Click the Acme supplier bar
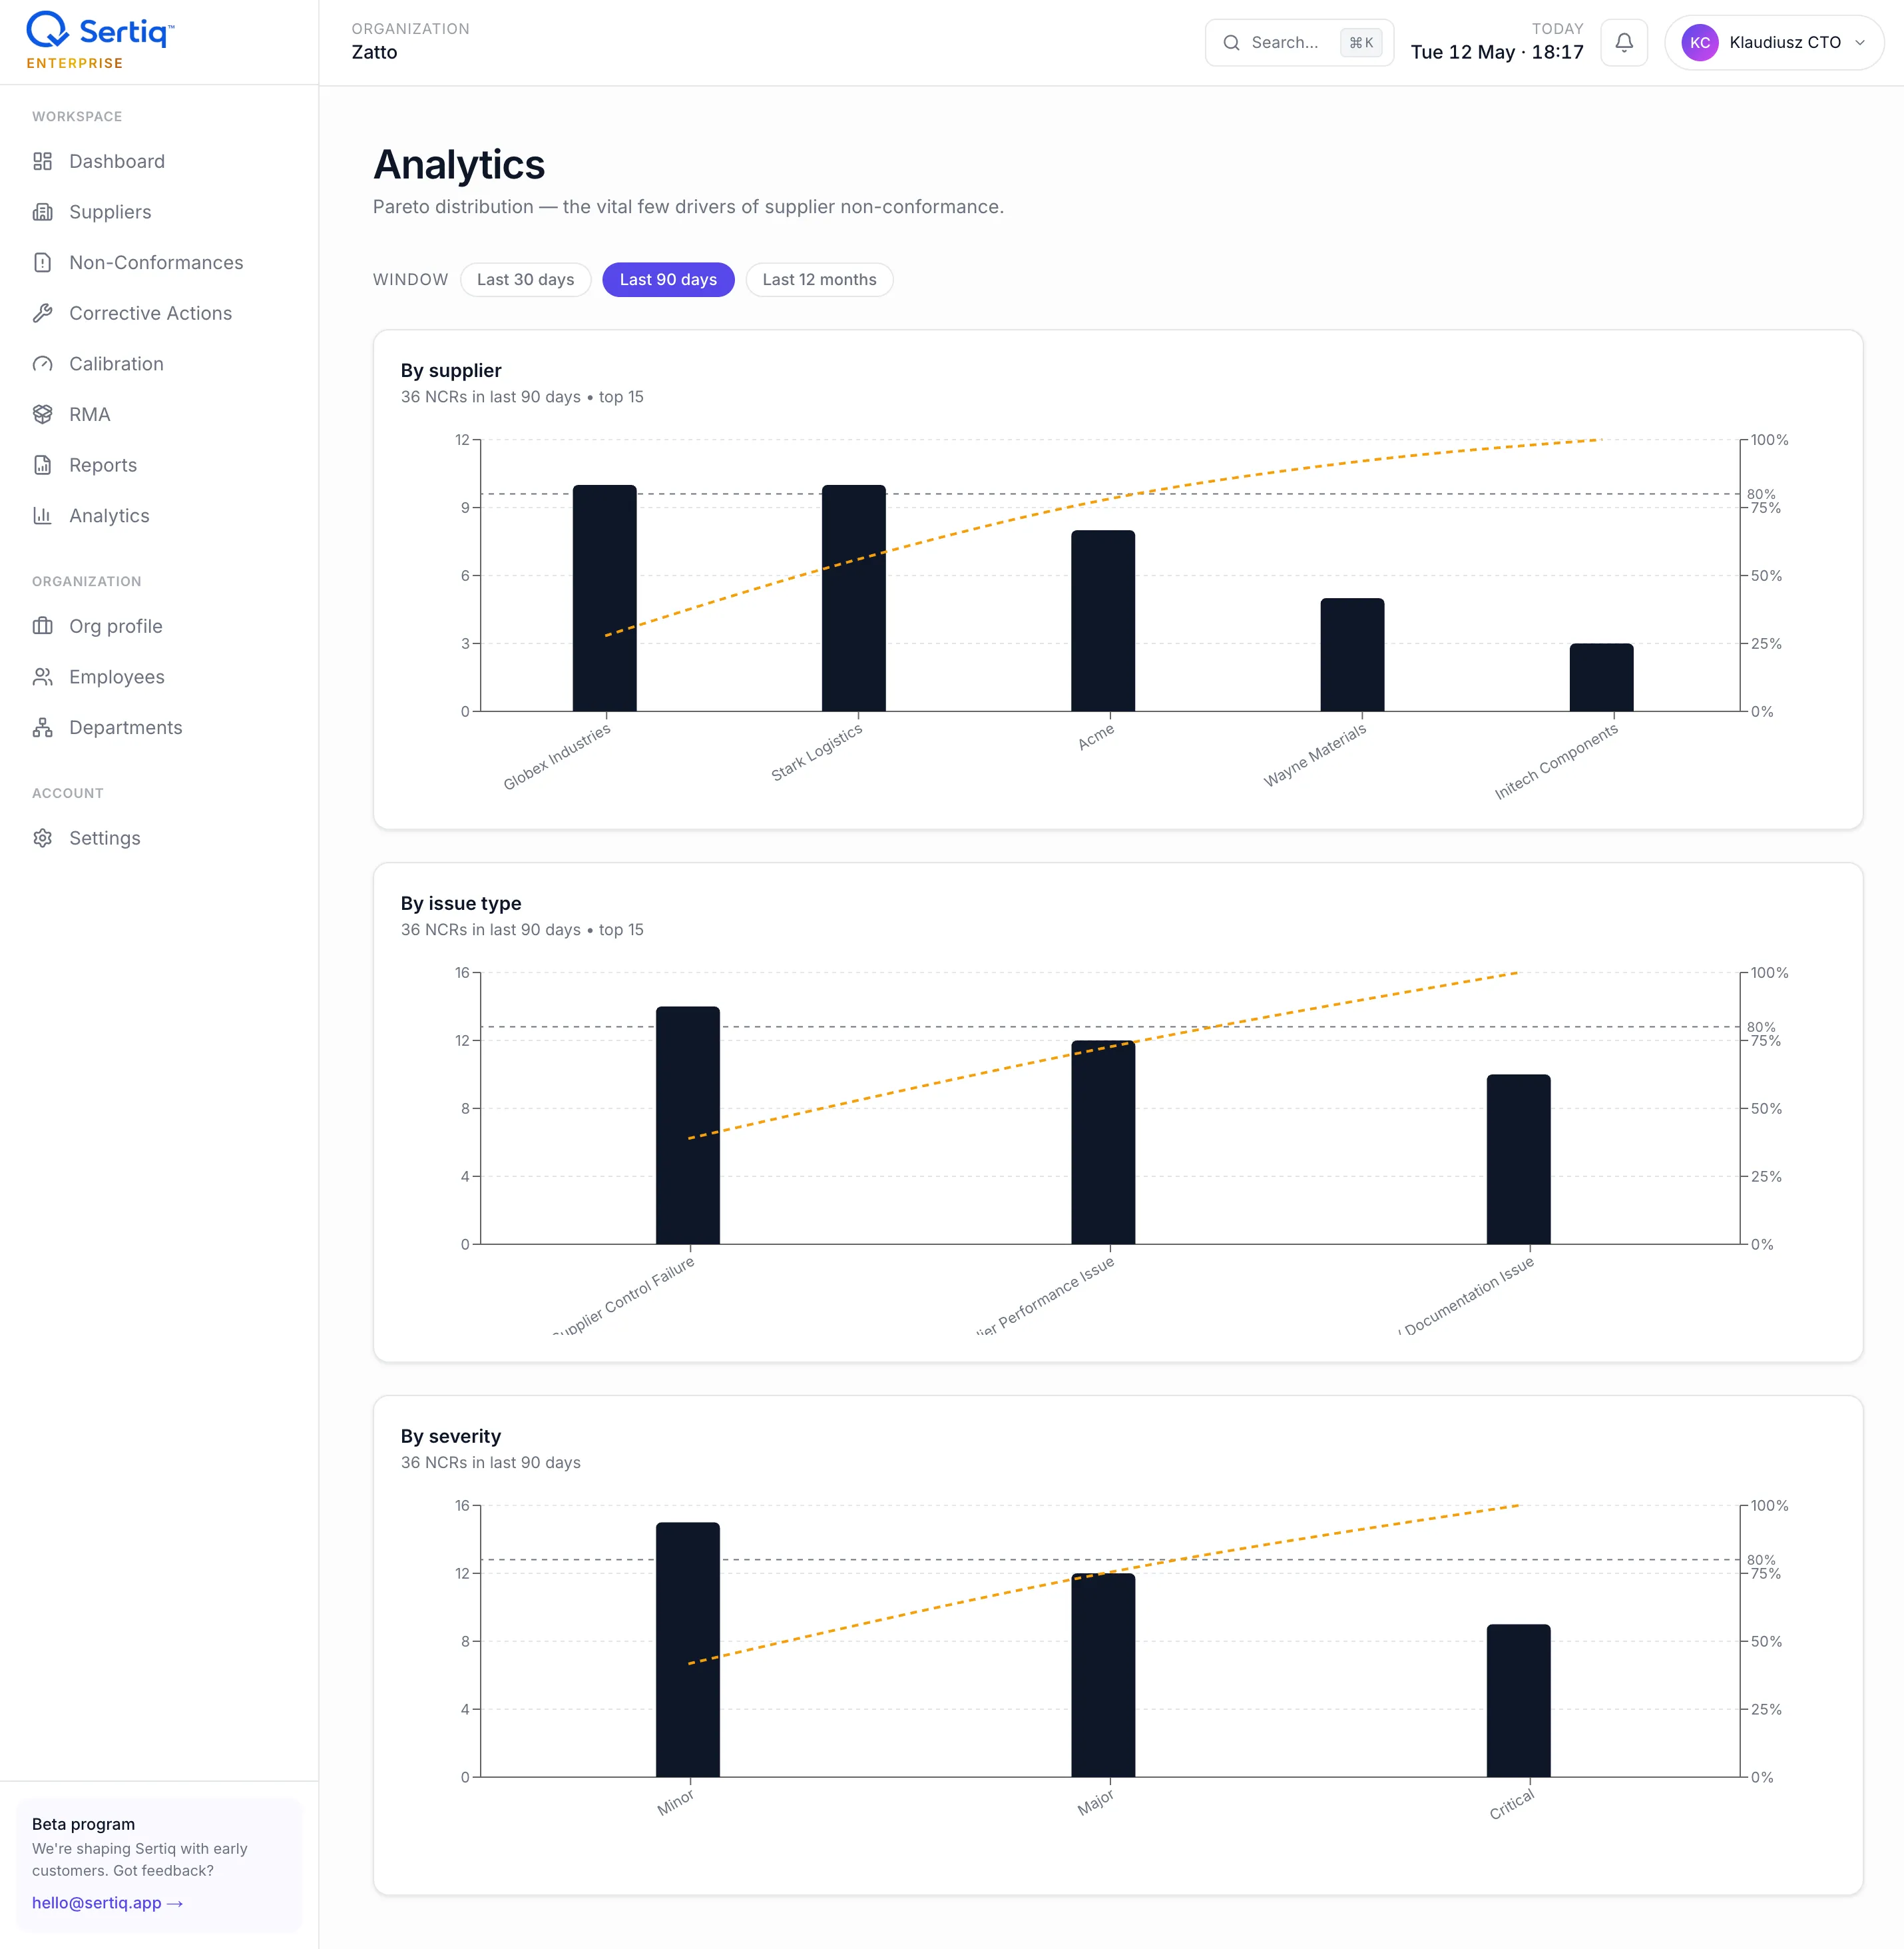Screen dimensions: 1904x1949 pos(1103,620)
